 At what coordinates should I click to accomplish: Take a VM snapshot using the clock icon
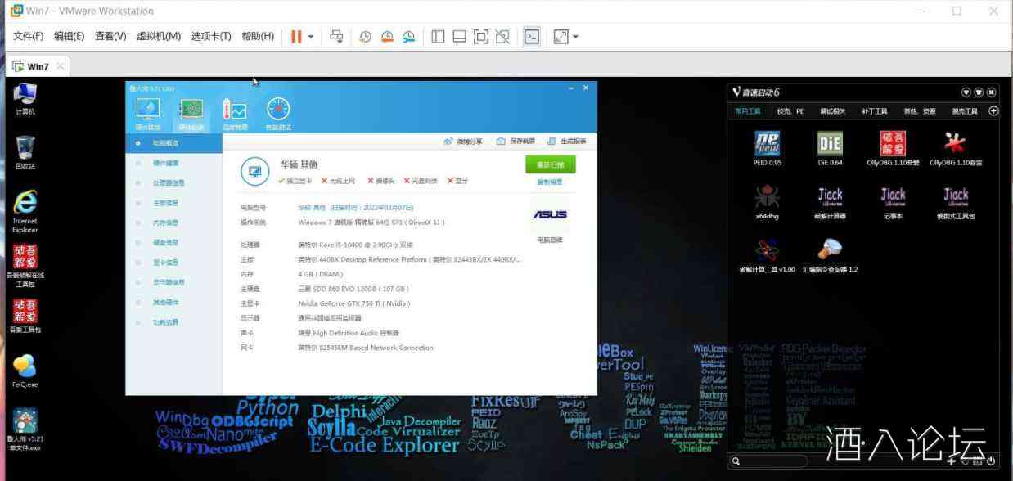366,36
